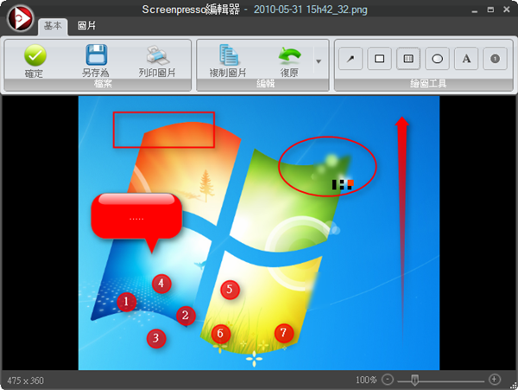Switch to the 圖片 tab
Image resolution: width=518 pixels, height=390 pixels.
tap(86, 26)
